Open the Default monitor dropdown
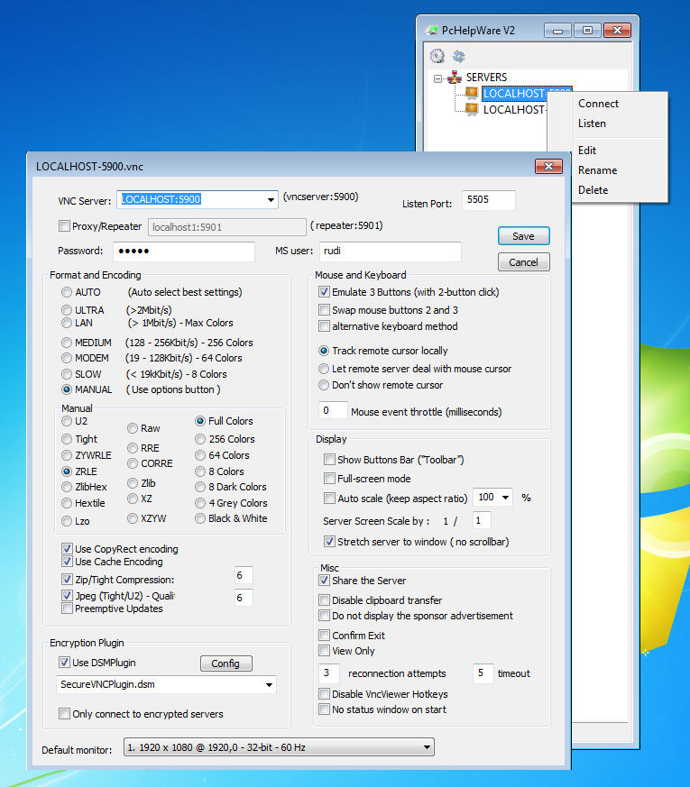The width and height of the screenshot is (690, 787). pos(427,747)
